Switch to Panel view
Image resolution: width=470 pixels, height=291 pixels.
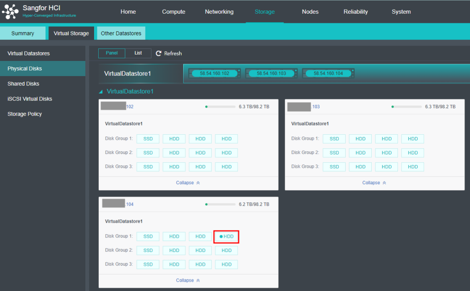[112, 53]
